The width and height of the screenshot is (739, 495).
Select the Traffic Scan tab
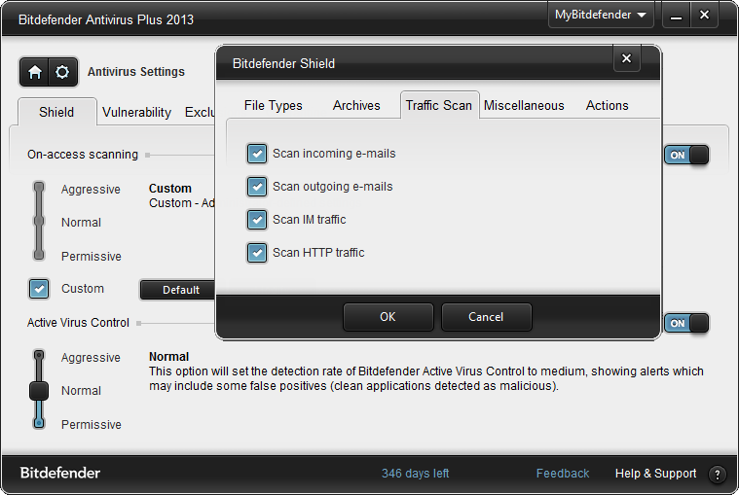tap(439, 105)
